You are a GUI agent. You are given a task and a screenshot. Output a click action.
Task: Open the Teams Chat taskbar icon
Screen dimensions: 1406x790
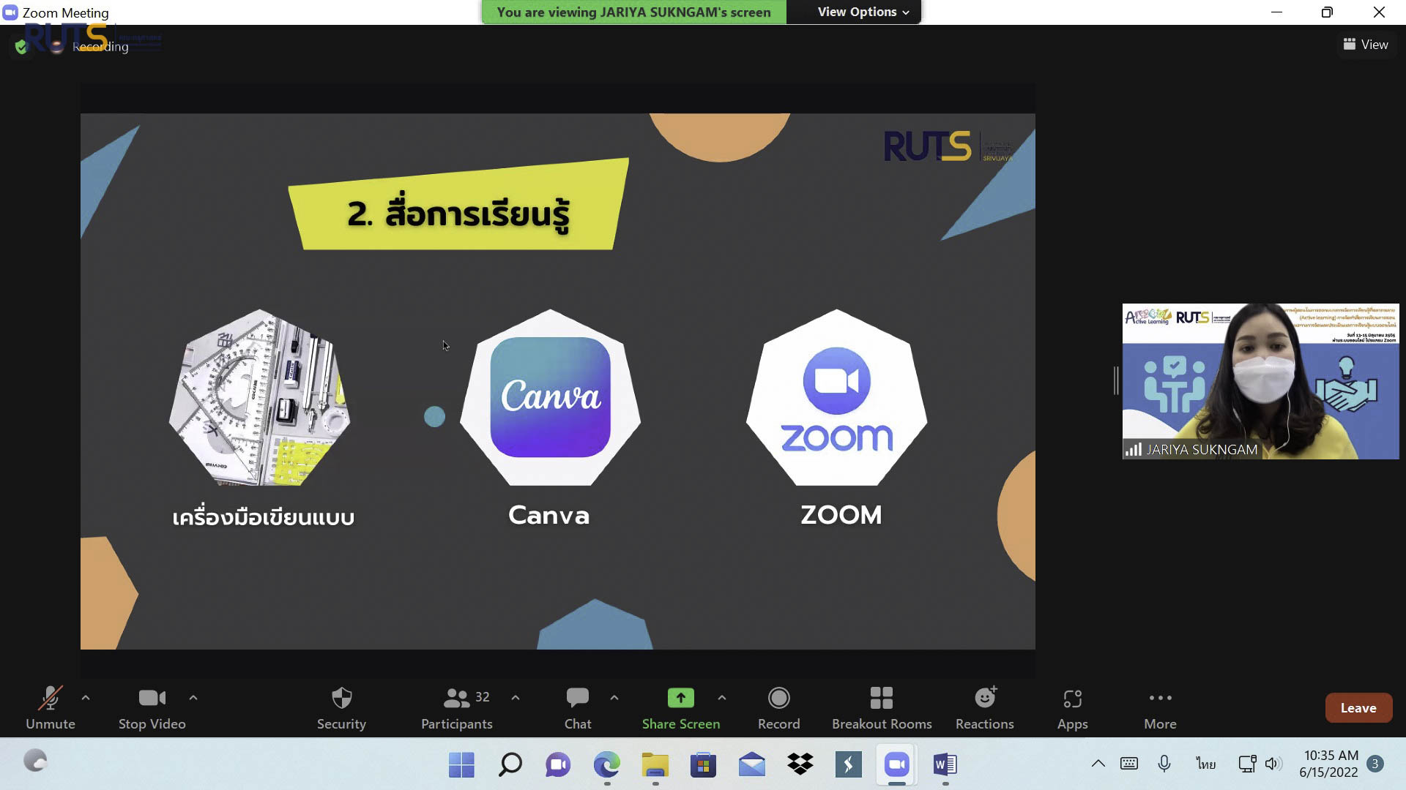pos(558,764)
